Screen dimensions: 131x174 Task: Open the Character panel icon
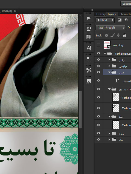point(89,48)
